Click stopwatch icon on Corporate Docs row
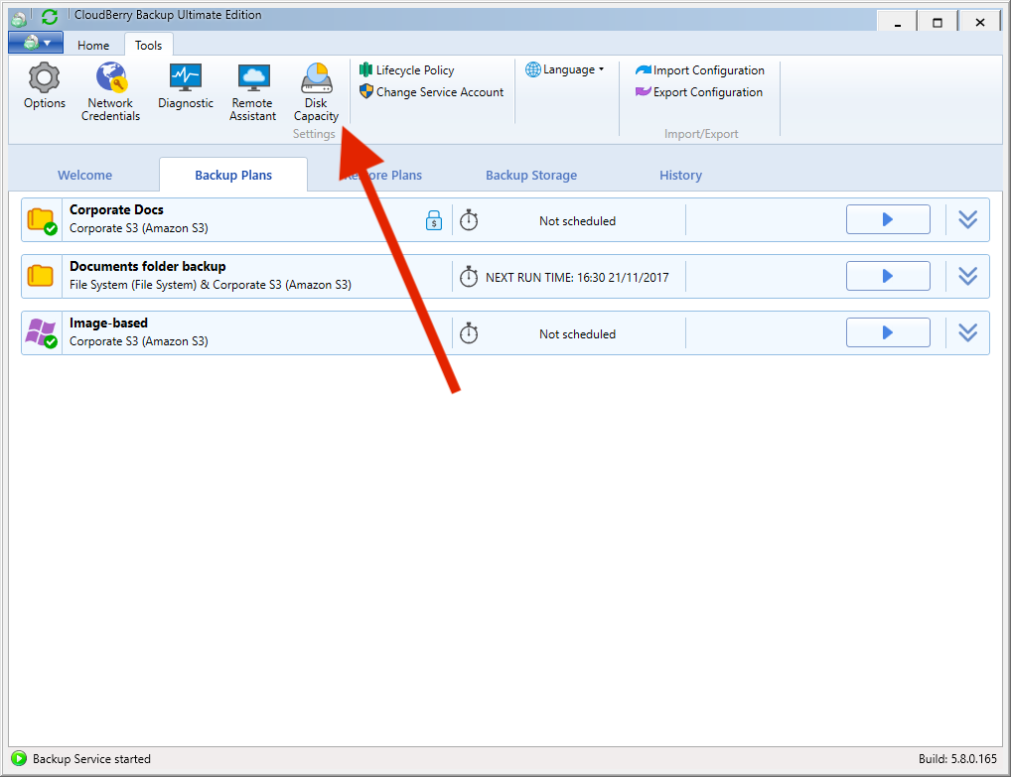Viewport: 1011px width, 777px height. pyautogui.click(x=469, y=220)
